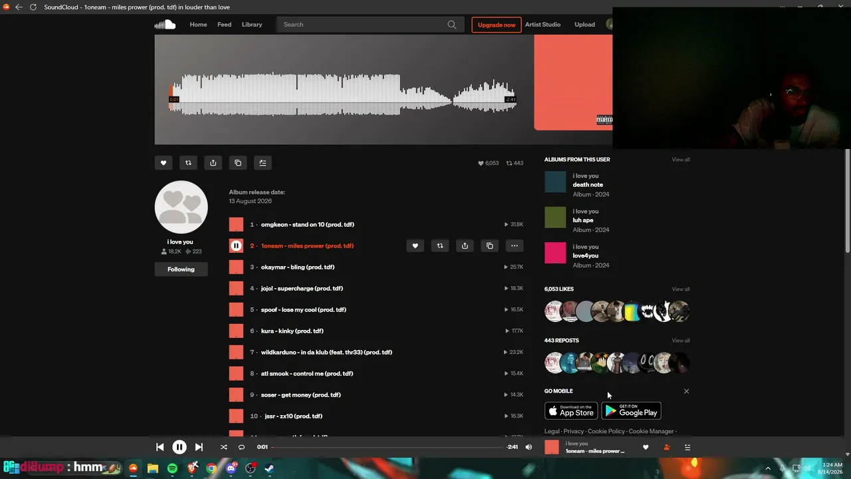Screen dimensions: 851x479
Task: Open the Home tab
Action: click(198, 25)
